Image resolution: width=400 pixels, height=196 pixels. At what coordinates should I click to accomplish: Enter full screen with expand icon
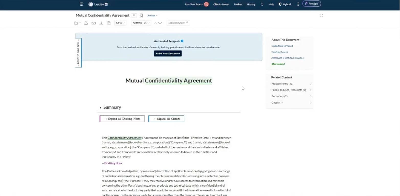(x=321, y=16)
